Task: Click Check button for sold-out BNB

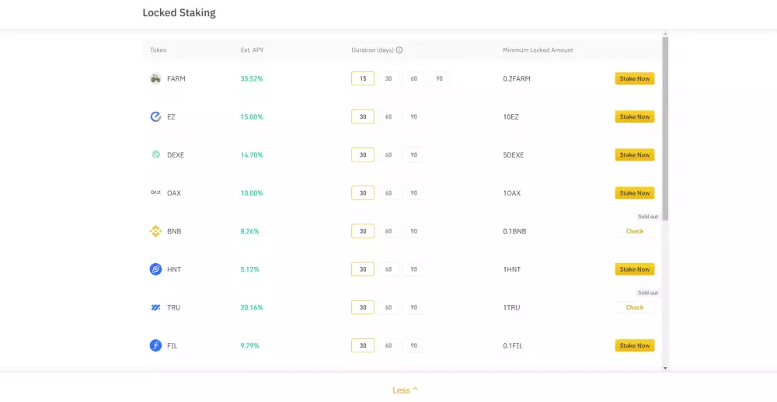Action: (x=635, y=231)
